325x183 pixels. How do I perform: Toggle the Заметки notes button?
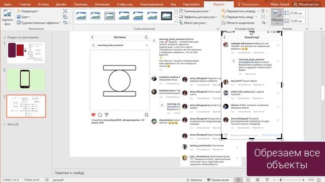tap(194, 180)
